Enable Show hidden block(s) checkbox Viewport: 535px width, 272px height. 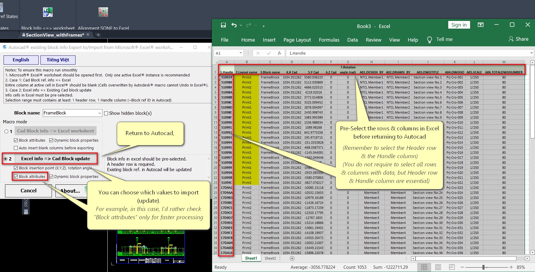[106, 113]
